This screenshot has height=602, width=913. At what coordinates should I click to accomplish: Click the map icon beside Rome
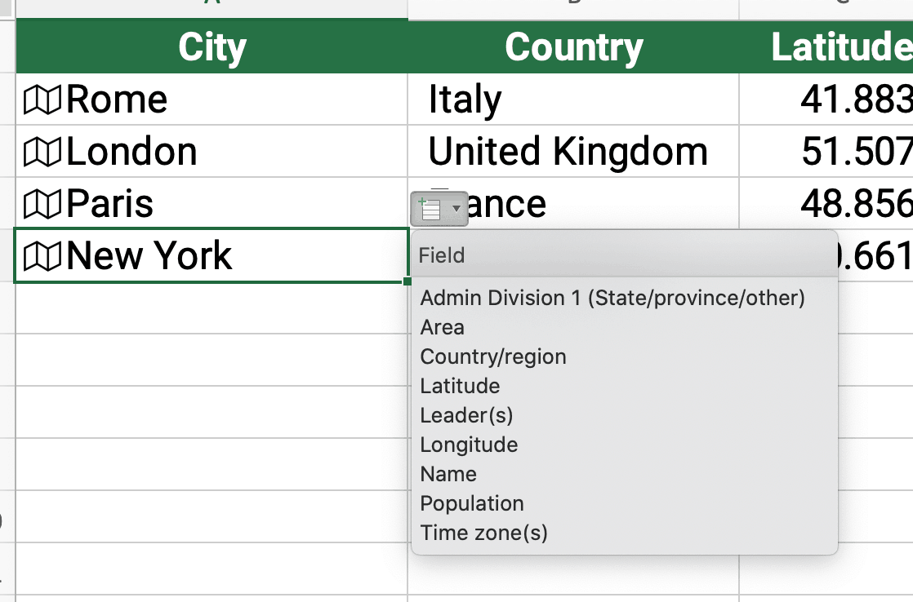click(x=42, y=100)
